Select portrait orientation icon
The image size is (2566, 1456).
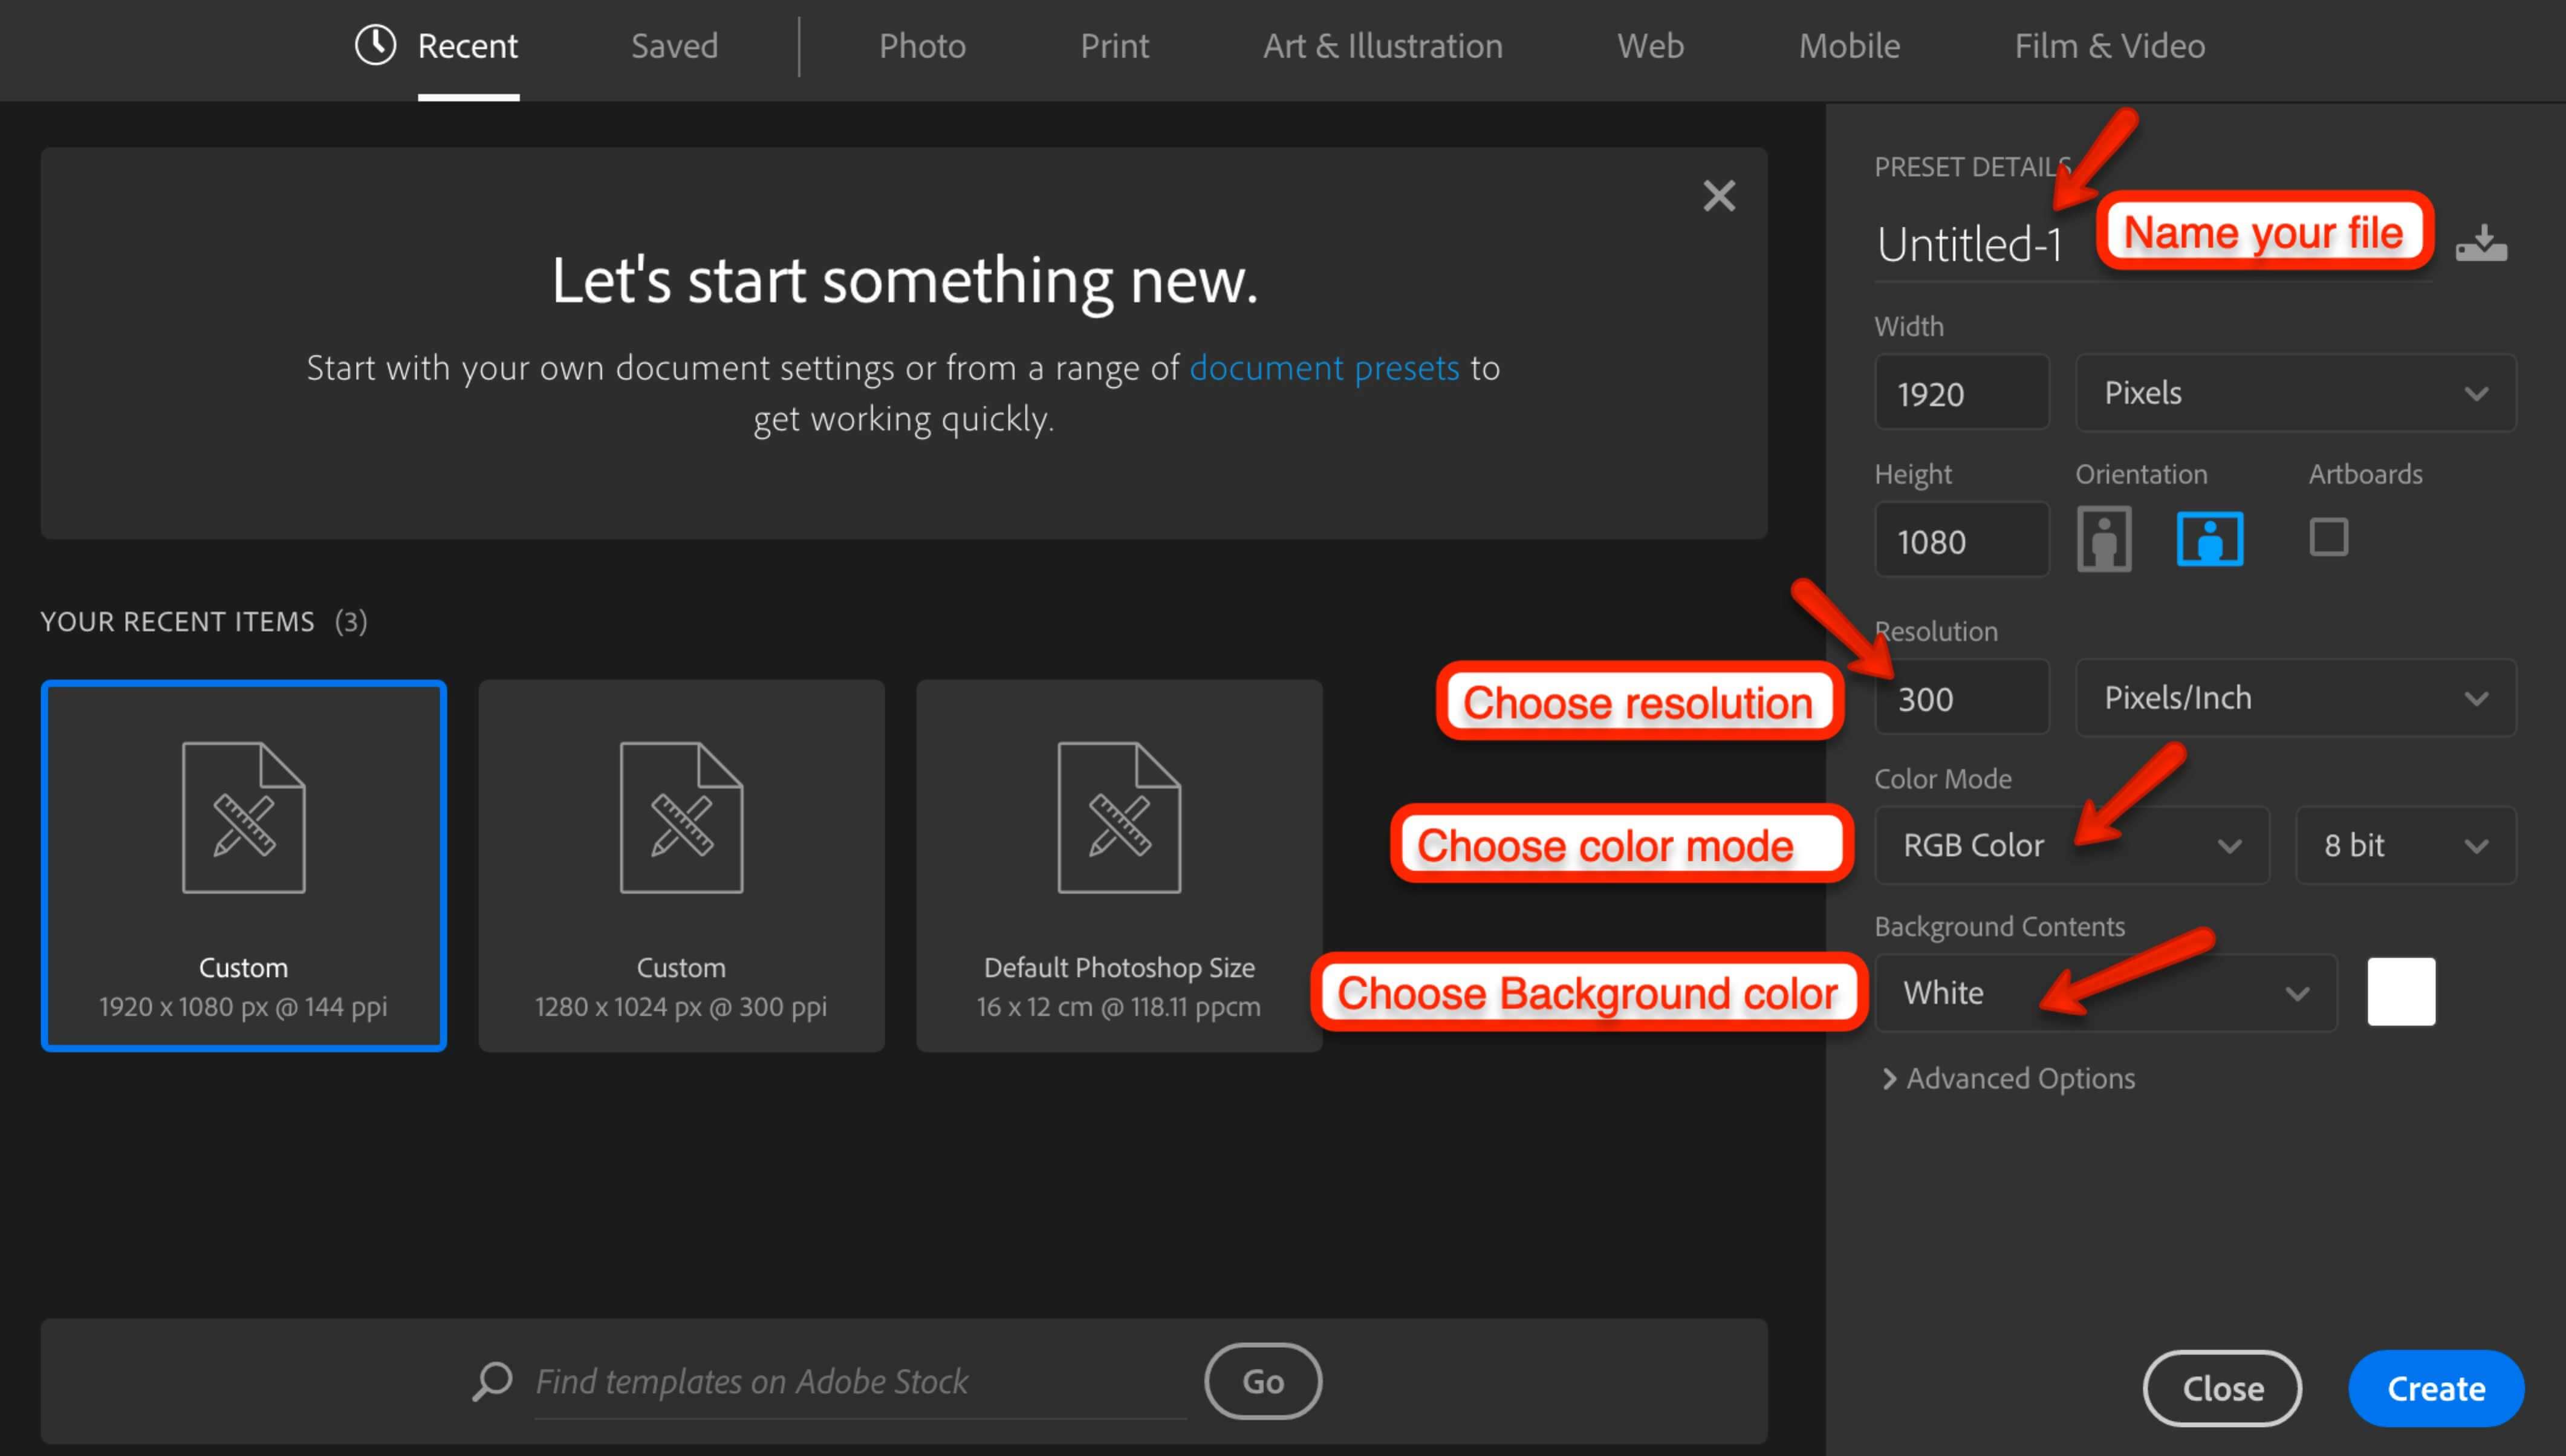coord(2103,539)
